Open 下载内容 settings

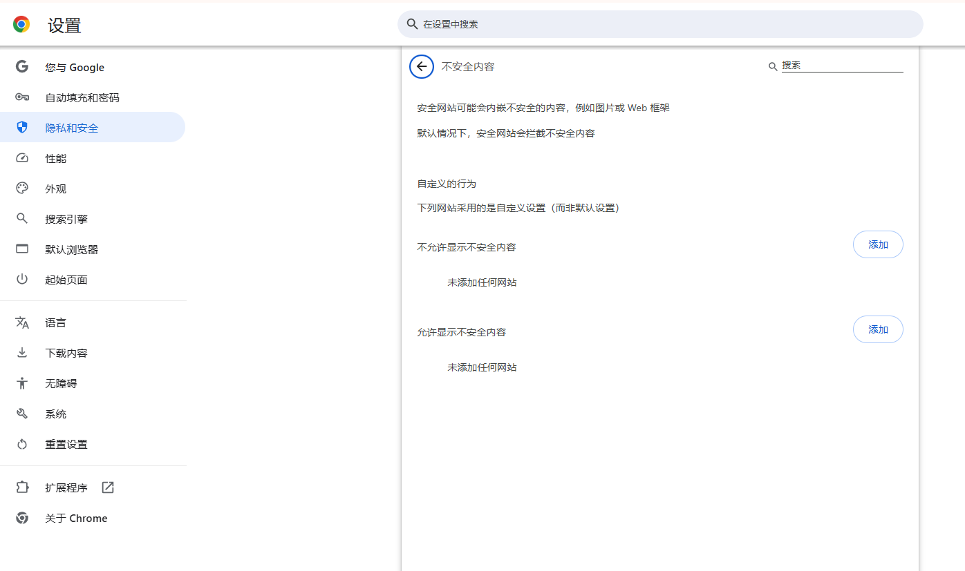(x=93, y=353)
